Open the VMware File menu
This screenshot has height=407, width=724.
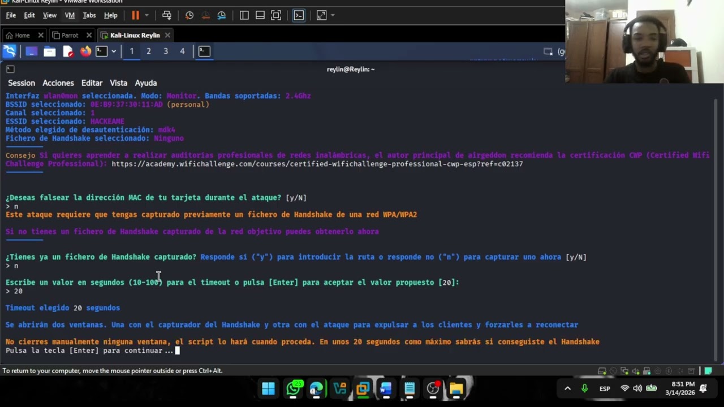[11, 15]
